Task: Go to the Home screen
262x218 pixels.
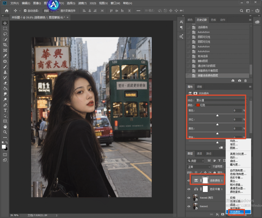Action: (7, 11)
